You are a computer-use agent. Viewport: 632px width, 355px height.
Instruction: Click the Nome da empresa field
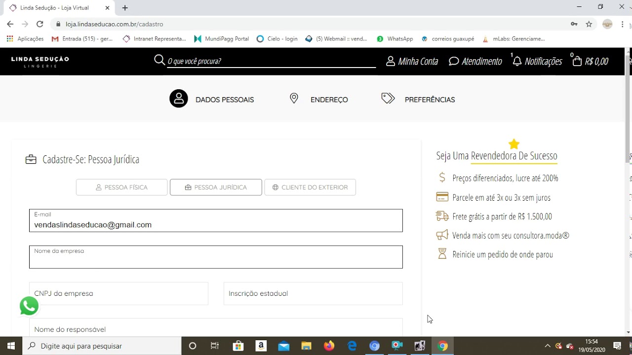pos(216,257)
